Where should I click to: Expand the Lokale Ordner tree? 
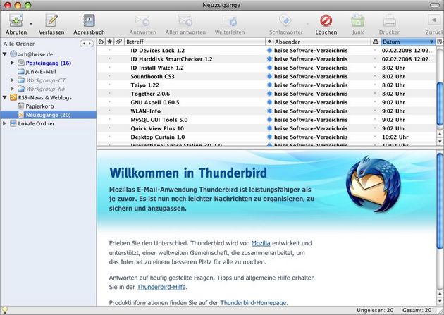[x=4, y=123]
